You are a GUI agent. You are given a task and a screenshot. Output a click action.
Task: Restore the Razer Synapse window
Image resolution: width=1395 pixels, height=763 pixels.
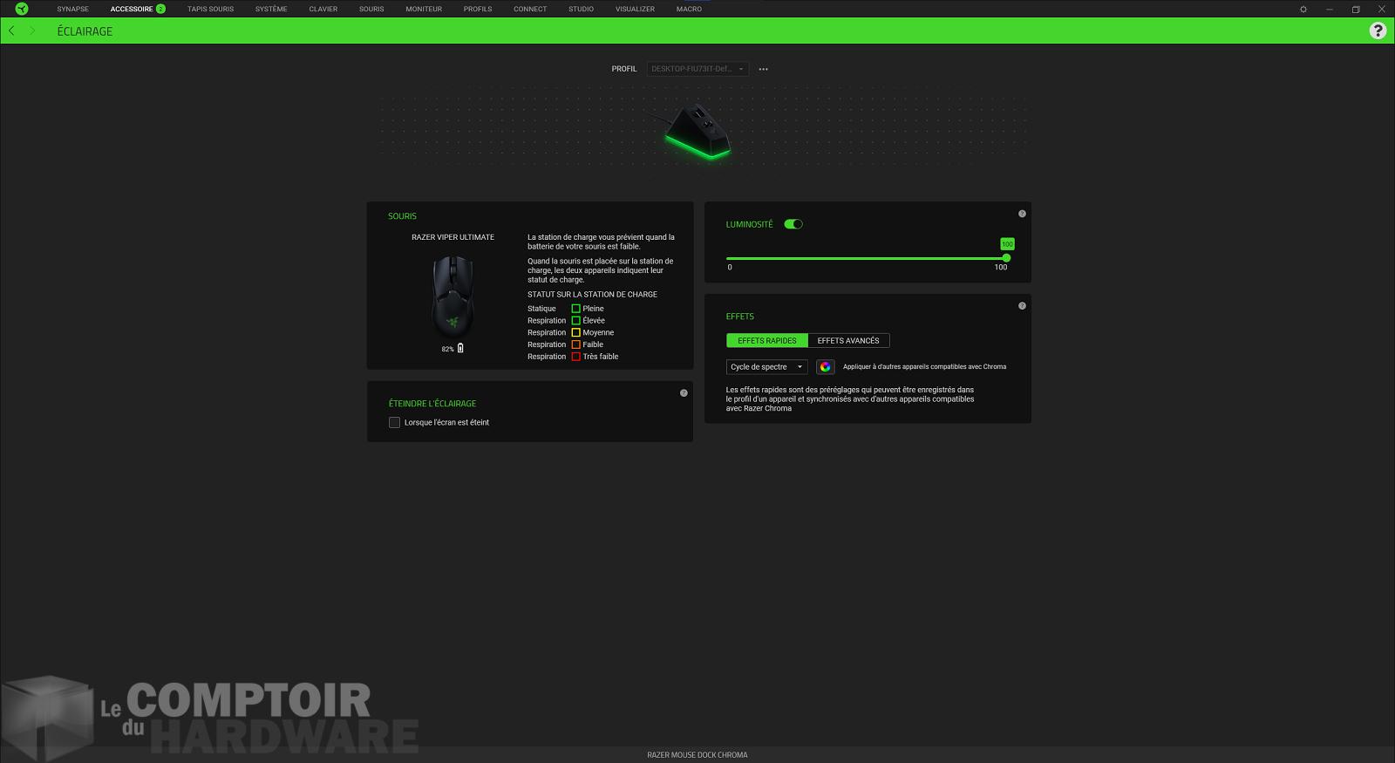pos(1356,9)
